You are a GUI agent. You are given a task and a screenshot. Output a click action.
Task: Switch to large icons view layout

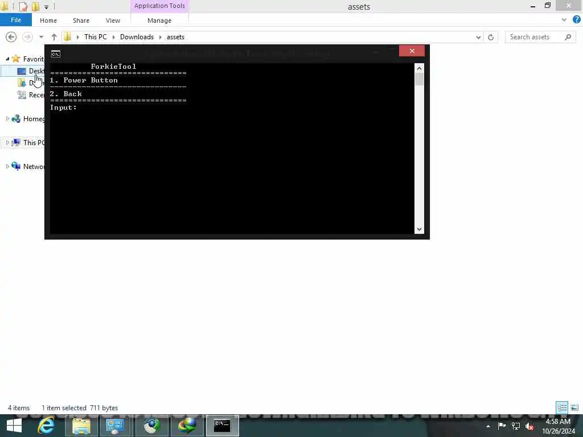click(x=574, y=407)
